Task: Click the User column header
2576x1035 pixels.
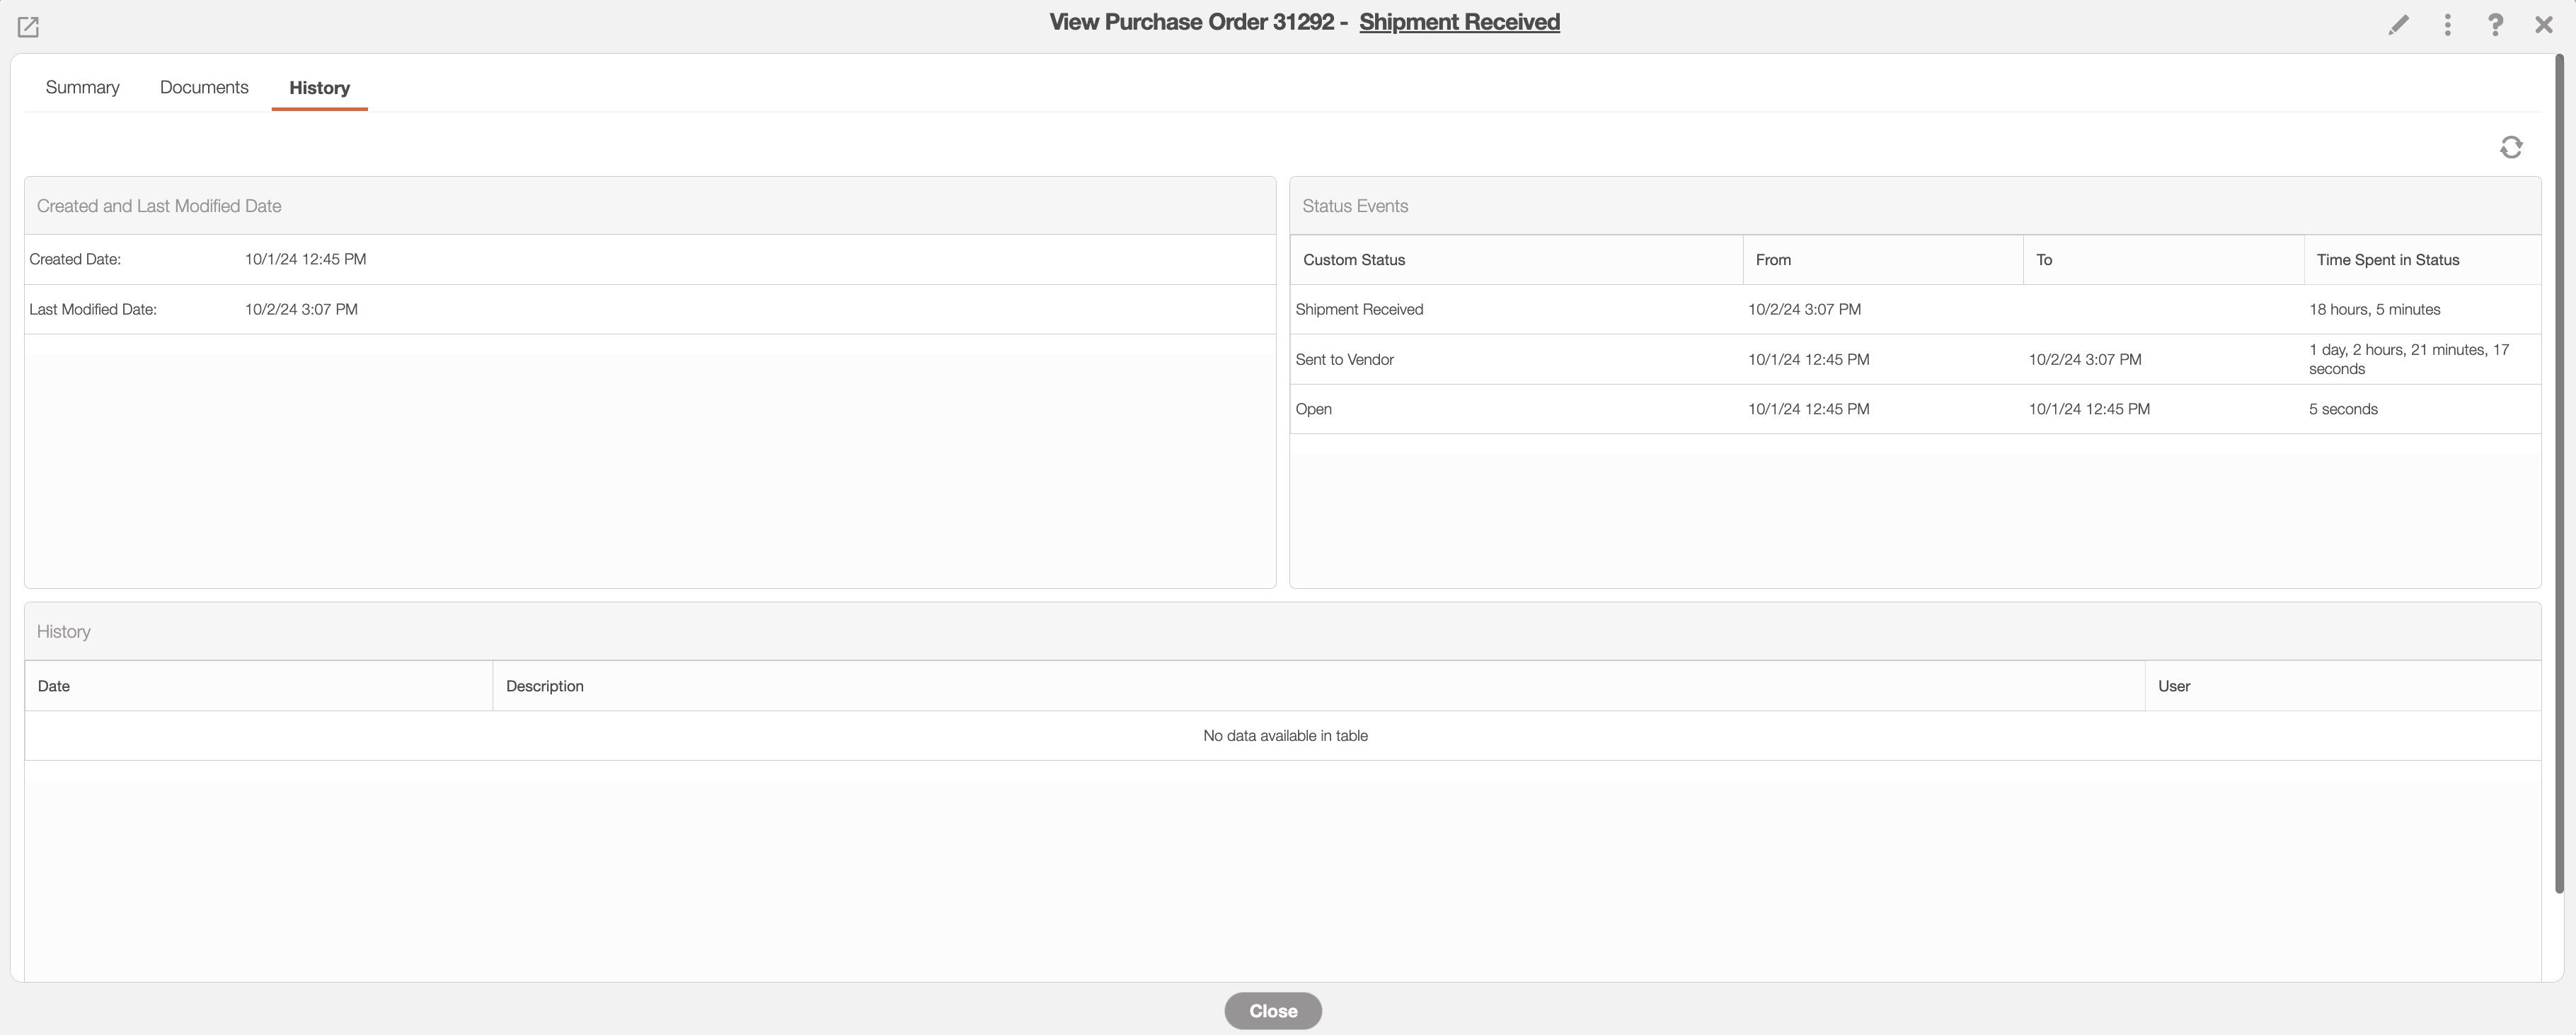Action: tap(2174, 686)
